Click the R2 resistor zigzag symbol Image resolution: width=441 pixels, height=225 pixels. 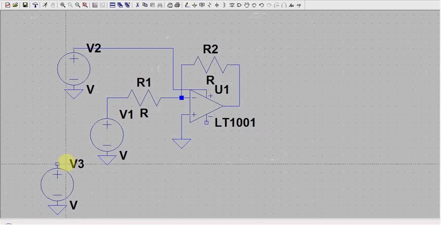(210, 65)
